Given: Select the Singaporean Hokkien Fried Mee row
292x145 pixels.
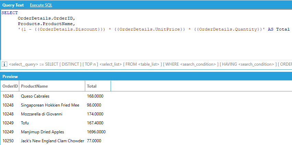Looking at the screenshot, I should pyautogui.click(x=50, y=105).
